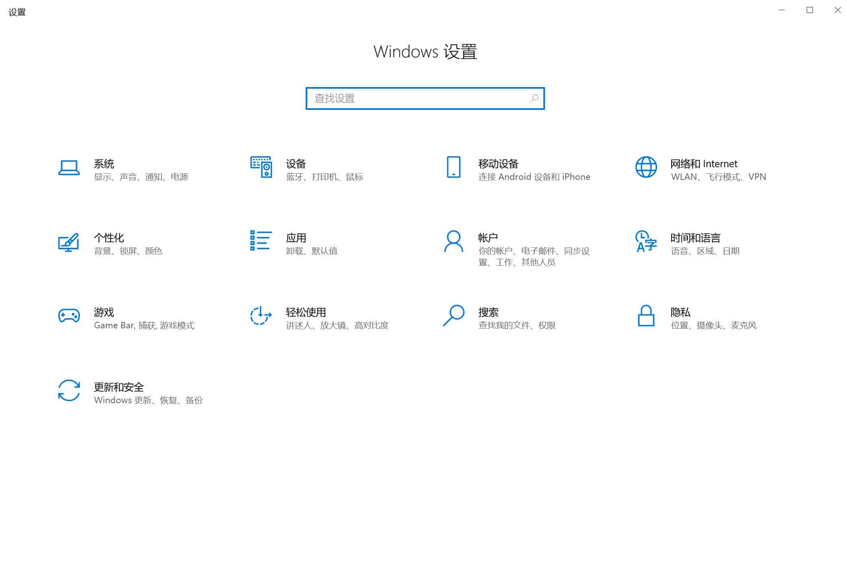Focus the 查找设置 search field
Viewport: 847px width, 581px height.
pos(425,98)
